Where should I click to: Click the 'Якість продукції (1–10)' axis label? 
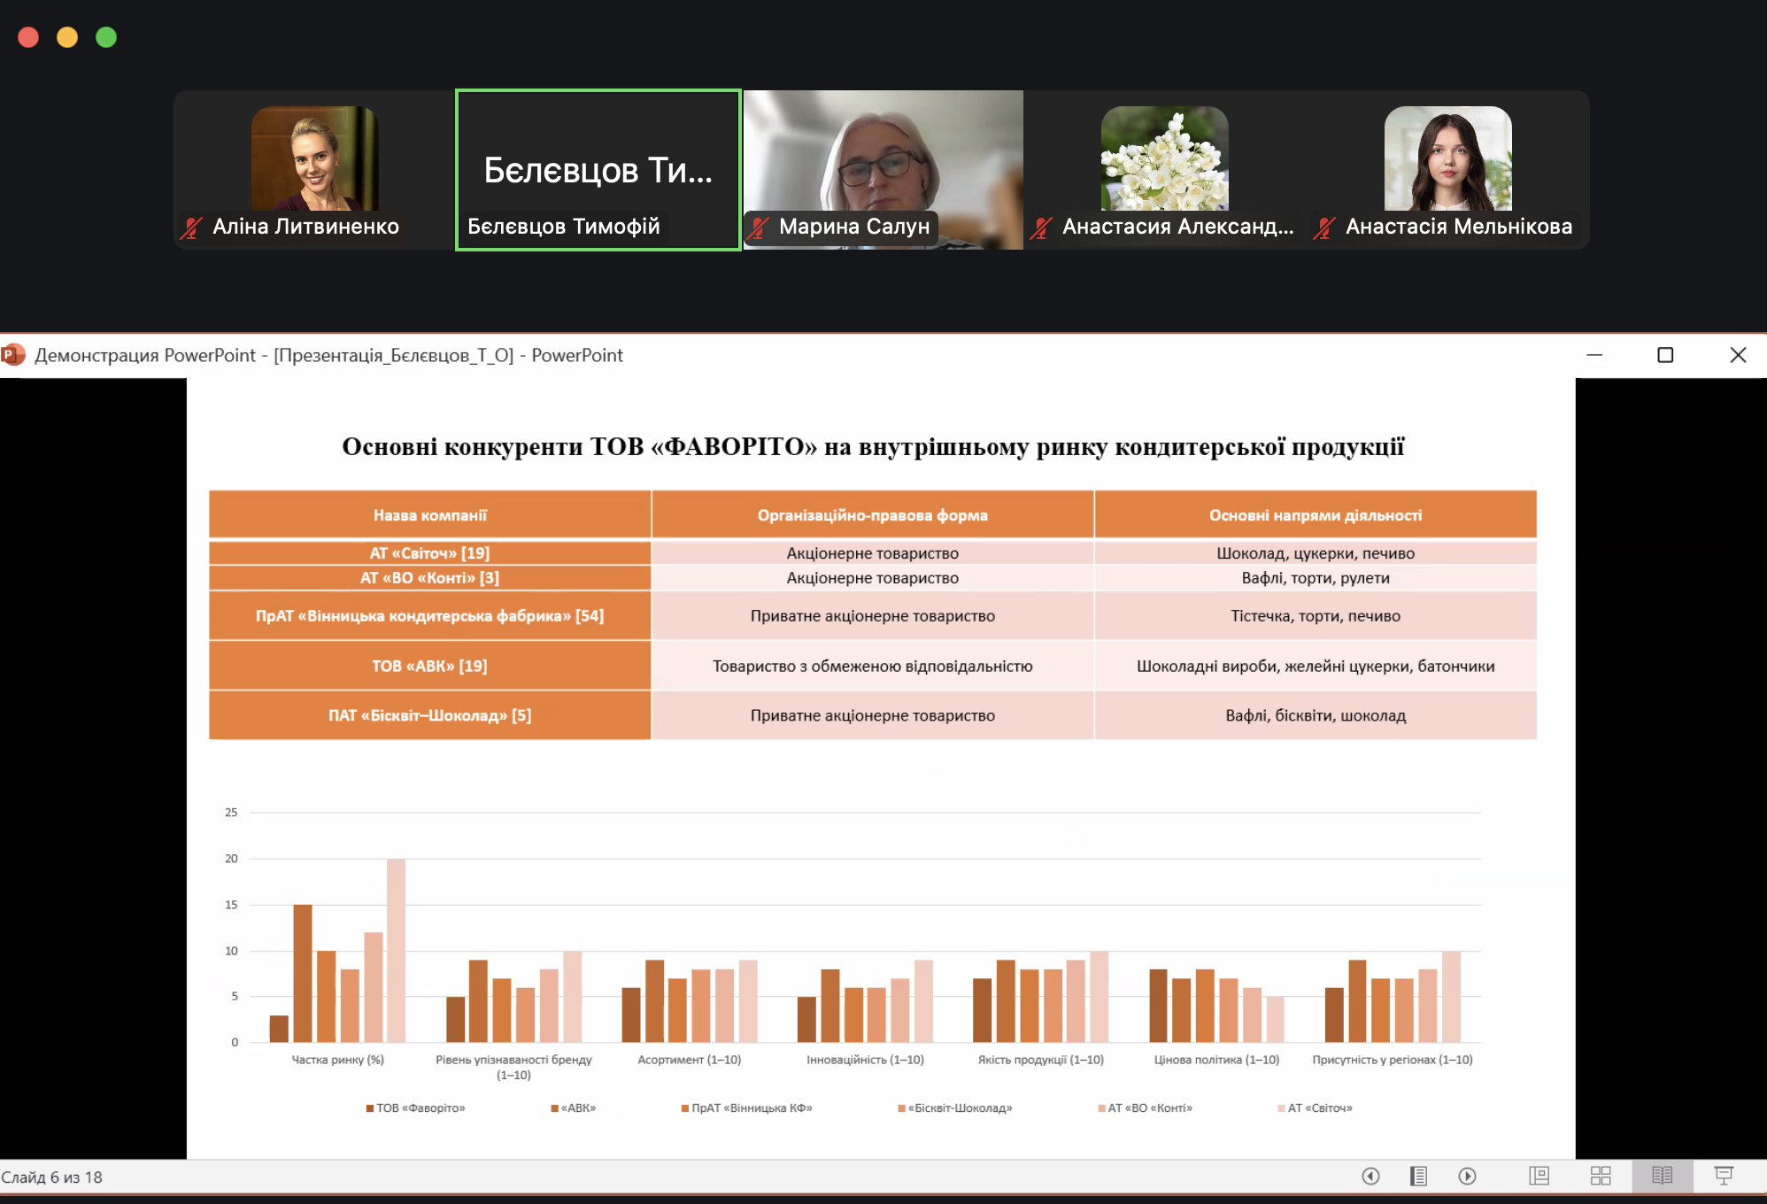[x=1041, y=1060]
